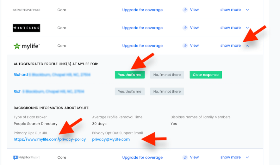Select "Yes, that's me" for Rich profile
This screenshot has height=165, width=280.
129,91
